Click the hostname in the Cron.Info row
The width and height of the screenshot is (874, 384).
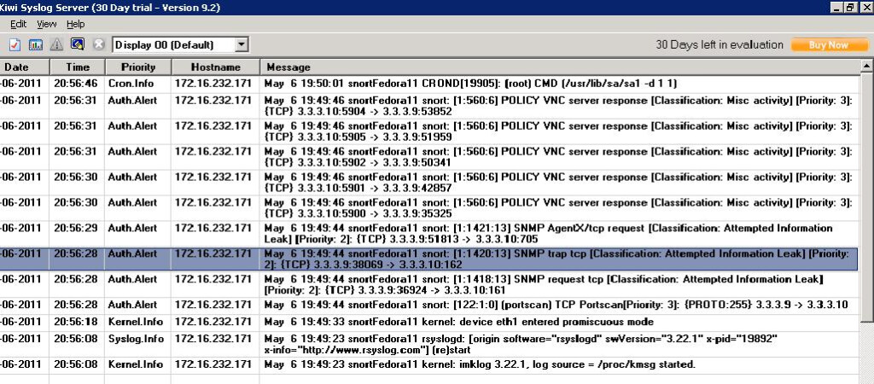tap(213, 84)
